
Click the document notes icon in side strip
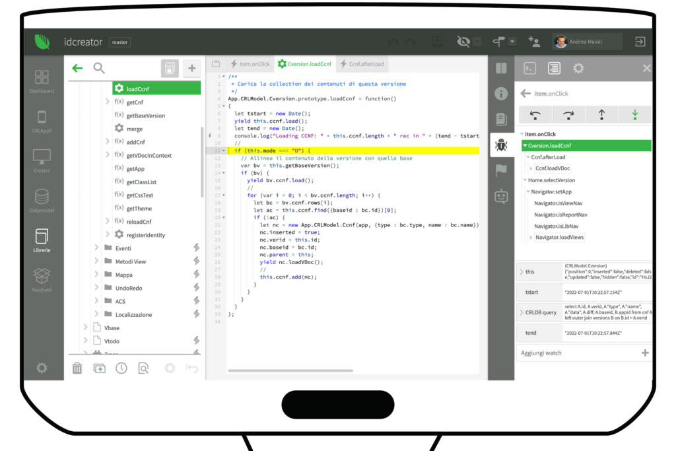click(501, 119)
